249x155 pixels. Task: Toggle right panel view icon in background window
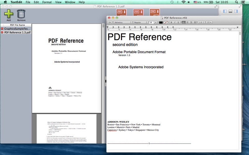pos(236,11)
